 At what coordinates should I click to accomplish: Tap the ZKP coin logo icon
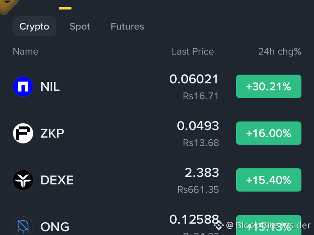tap(23, 133)
